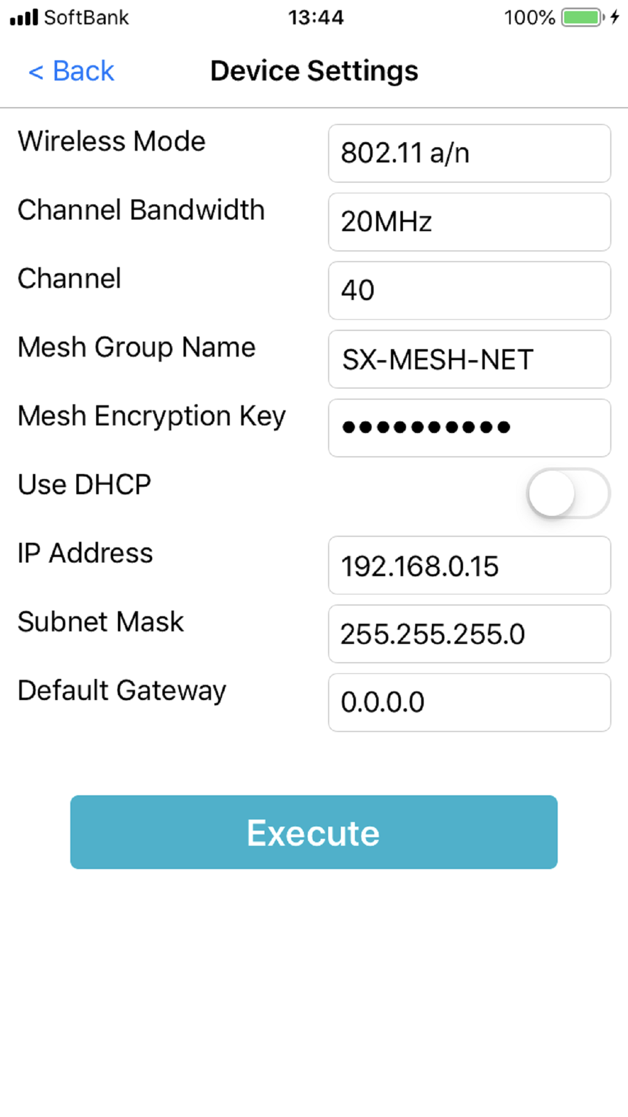Tap the battery icon in status bar
The height and width of the screenshot is (1117, 628).
pos(582,17)
